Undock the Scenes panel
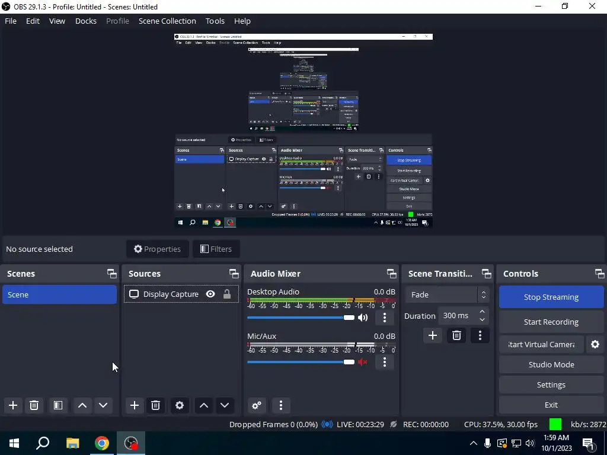Screen dimensions: 607x455 click(112, 274)
